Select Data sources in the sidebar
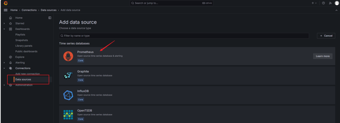The width and height of the screenshot is (340, 123). click(23, 80)
